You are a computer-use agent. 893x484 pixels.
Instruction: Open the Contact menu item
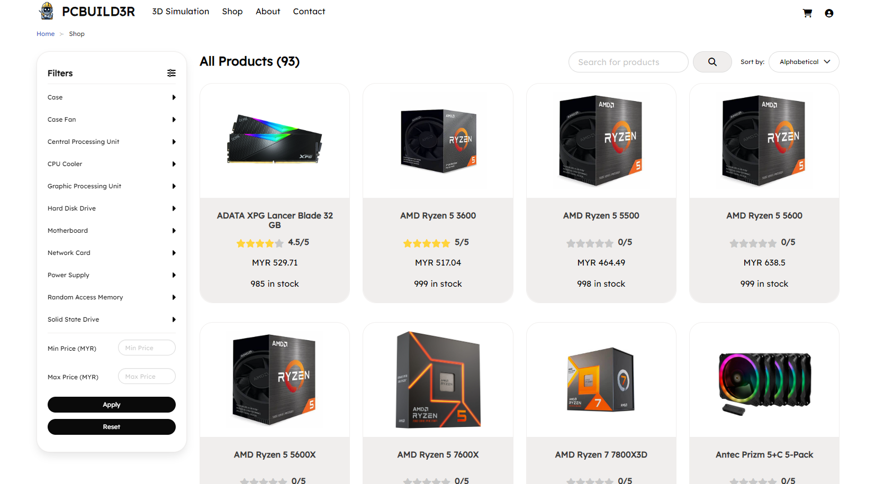pyautogui.click(x=309, y=12)
